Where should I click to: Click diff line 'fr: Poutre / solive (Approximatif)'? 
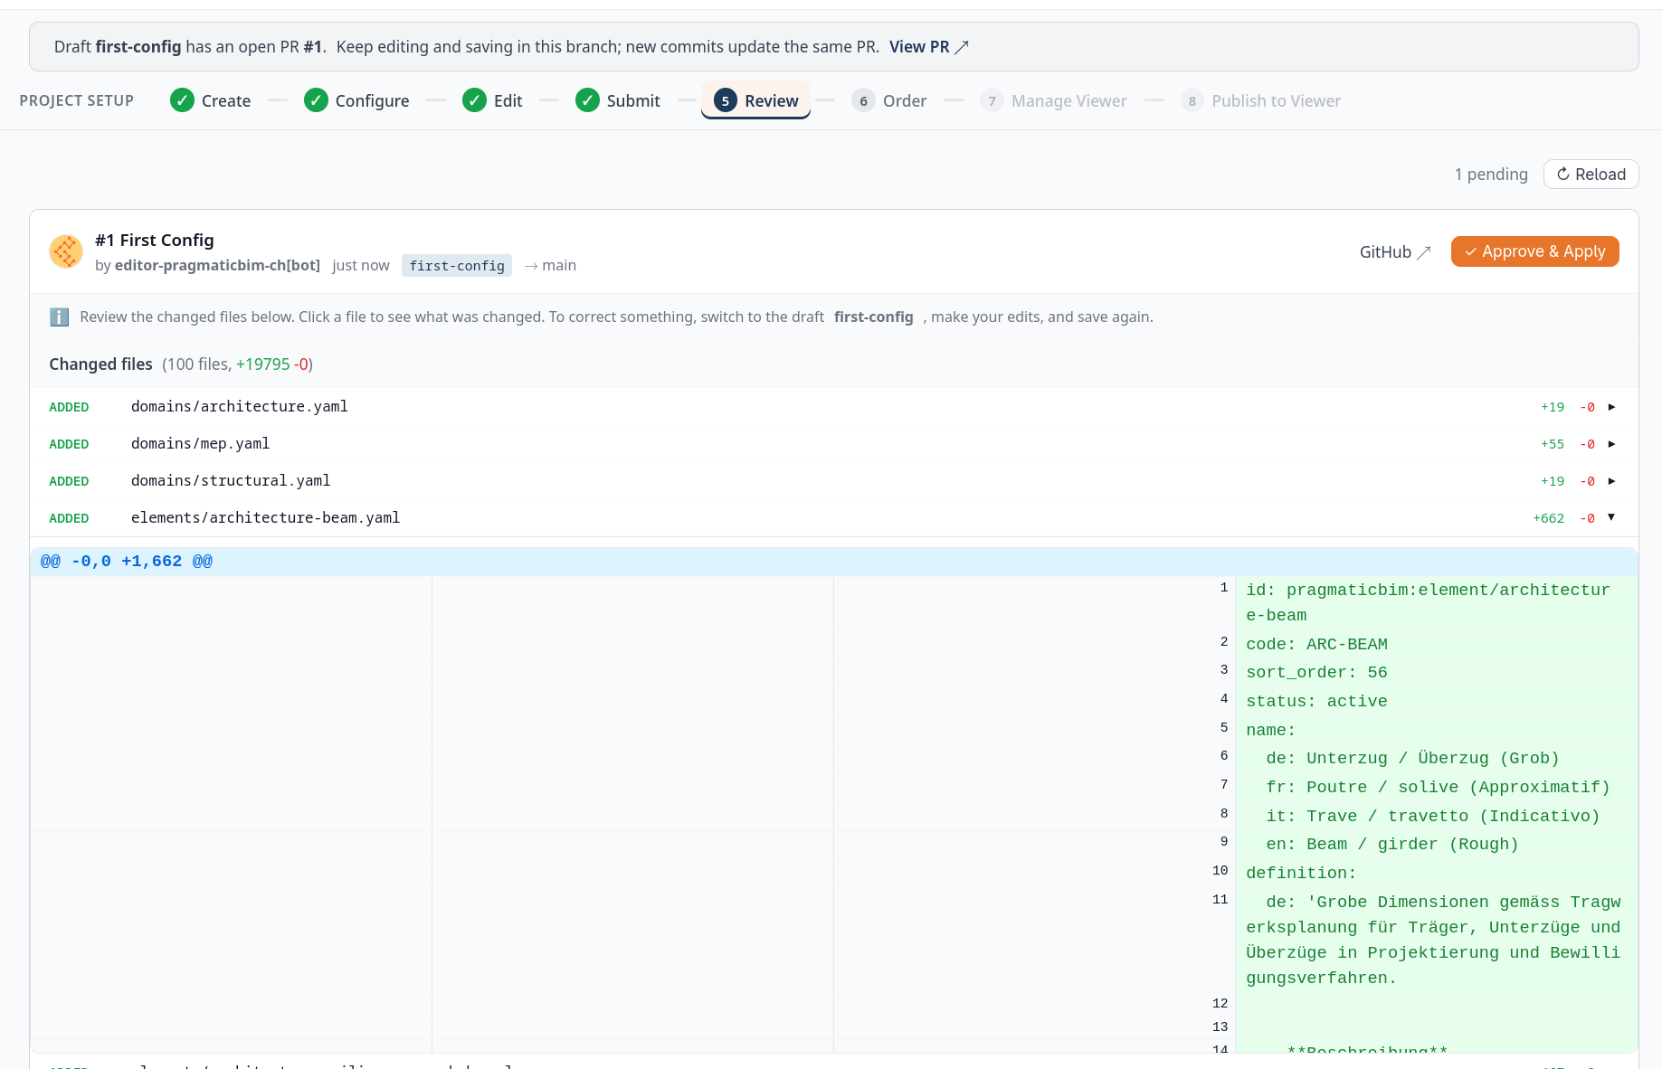pos(1438,788)
